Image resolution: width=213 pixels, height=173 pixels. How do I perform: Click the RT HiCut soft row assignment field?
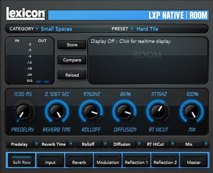pyautogui.click(x=156, y=144)
